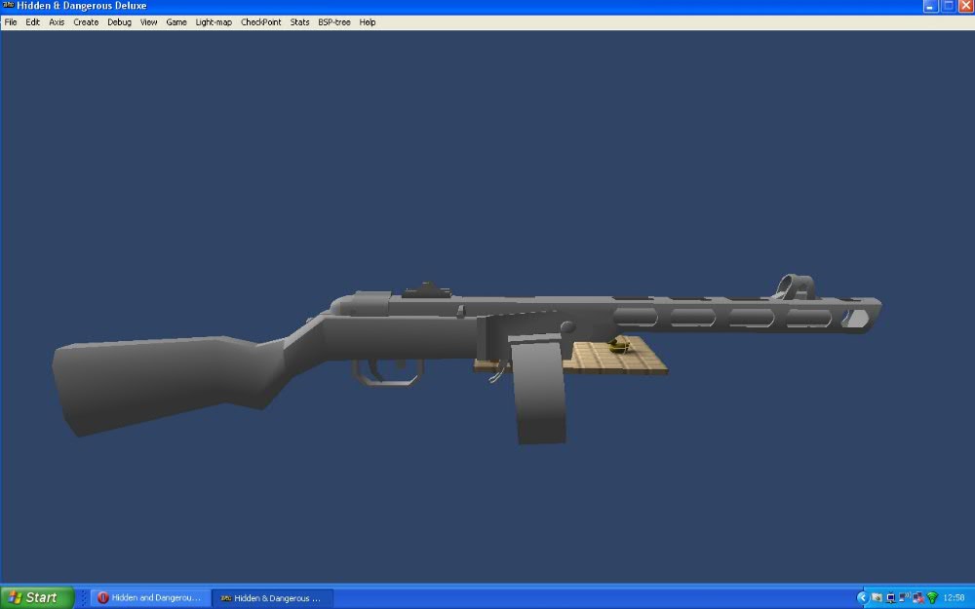The width and height of the screenshot is (975, 609).
Task: Click the Windows Start button
Action: point(37,597)
